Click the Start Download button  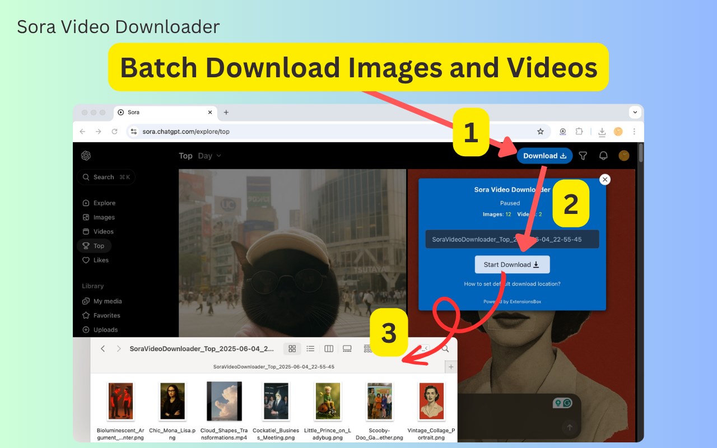coord(513,265)
